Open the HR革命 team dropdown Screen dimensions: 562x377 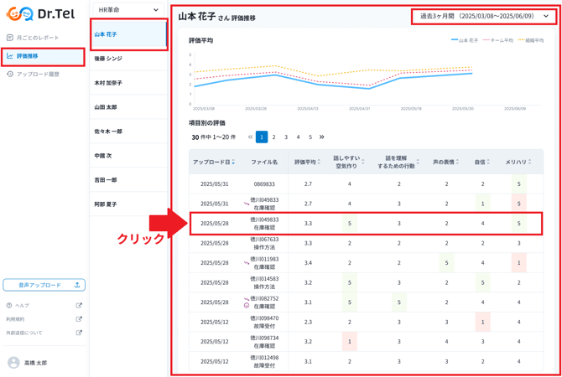pyautogui.click(x=128, y=10)
